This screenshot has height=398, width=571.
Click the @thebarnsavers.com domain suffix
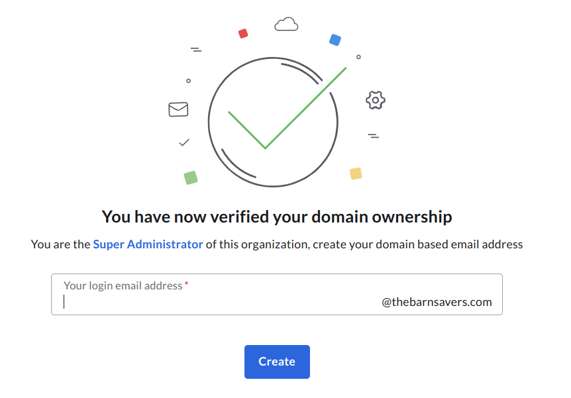437,302
